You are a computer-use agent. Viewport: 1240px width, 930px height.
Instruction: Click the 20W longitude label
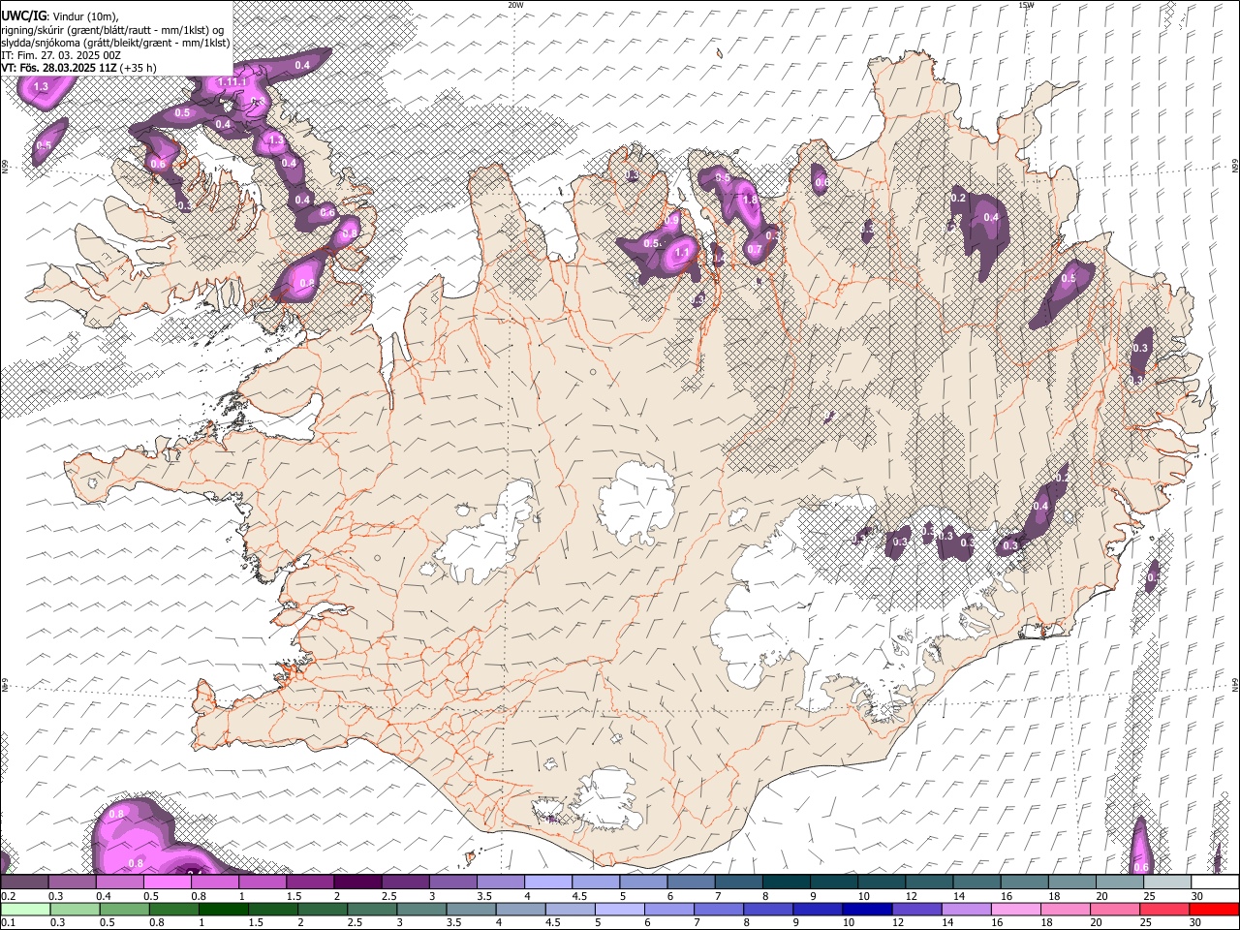[515, 5]
